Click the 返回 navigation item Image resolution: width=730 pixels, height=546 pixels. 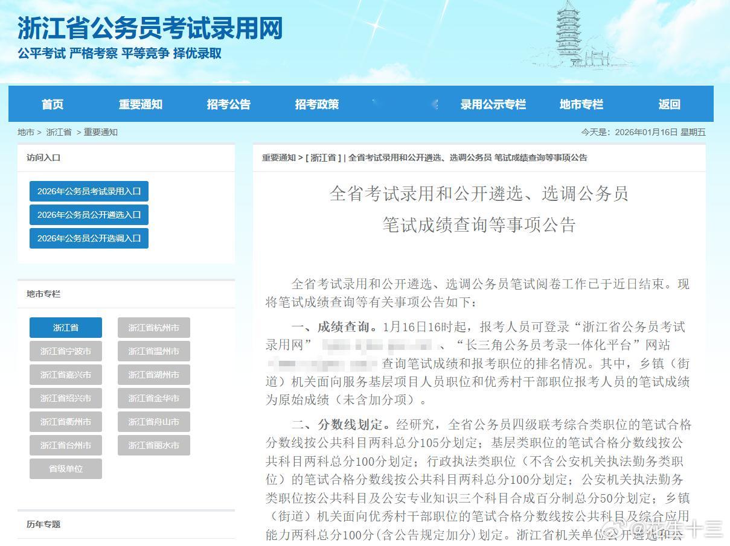coord(668,104)
